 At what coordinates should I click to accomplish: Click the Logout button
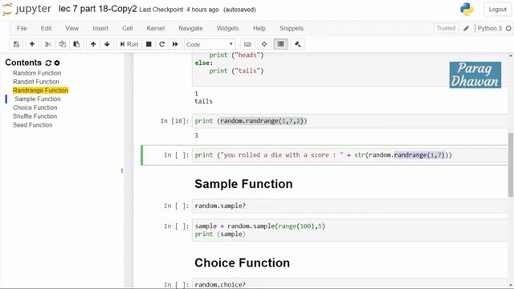pyautogui.click(x=497, y=10)
